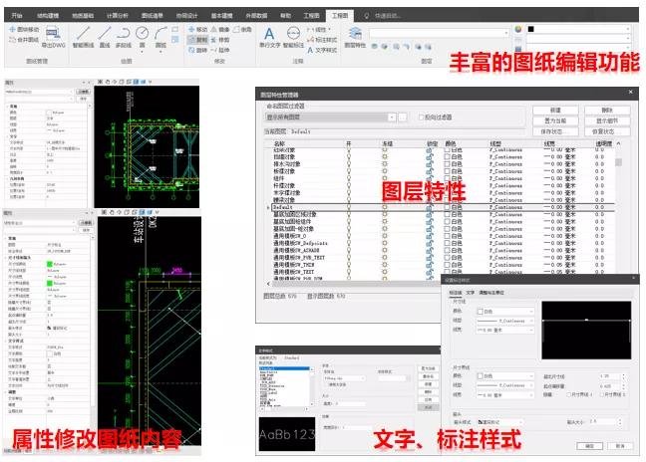Select the 圆弧 arc tool
This screenshot has height=462, width=646.
pyautogui.click(x=161, y=36)
